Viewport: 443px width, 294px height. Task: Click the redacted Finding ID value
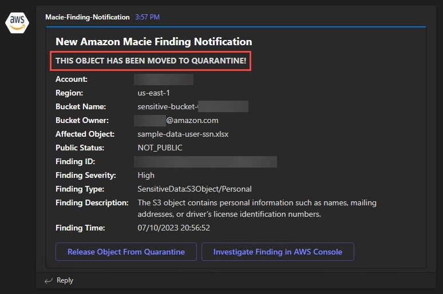pyautogui.click(x=205, y=162)
